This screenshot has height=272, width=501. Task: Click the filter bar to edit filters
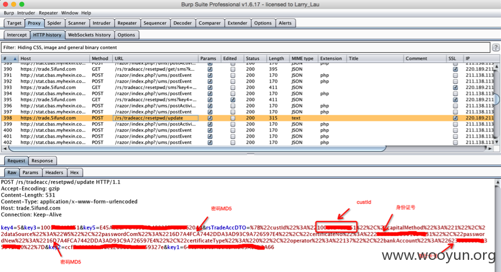coord(246,47)
